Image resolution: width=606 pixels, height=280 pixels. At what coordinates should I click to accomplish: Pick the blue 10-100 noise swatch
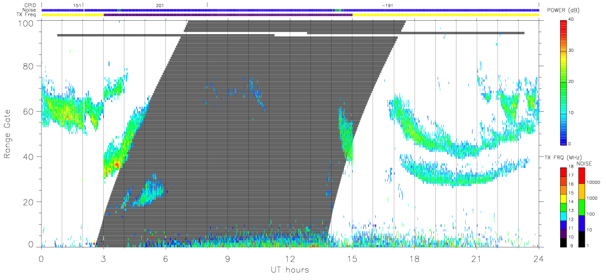click(x=581, y=223)
